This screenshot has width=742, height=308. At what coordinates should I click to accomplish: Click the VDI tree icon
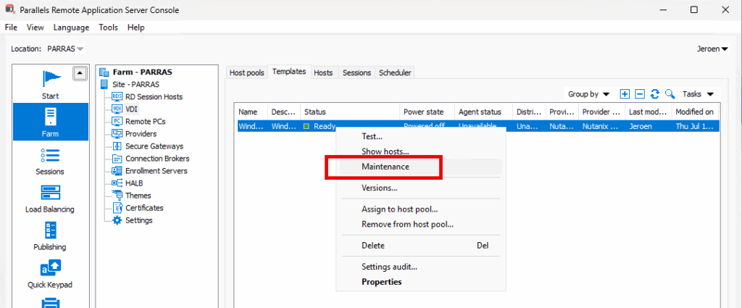pyautogui.click(x=117, y=109)
